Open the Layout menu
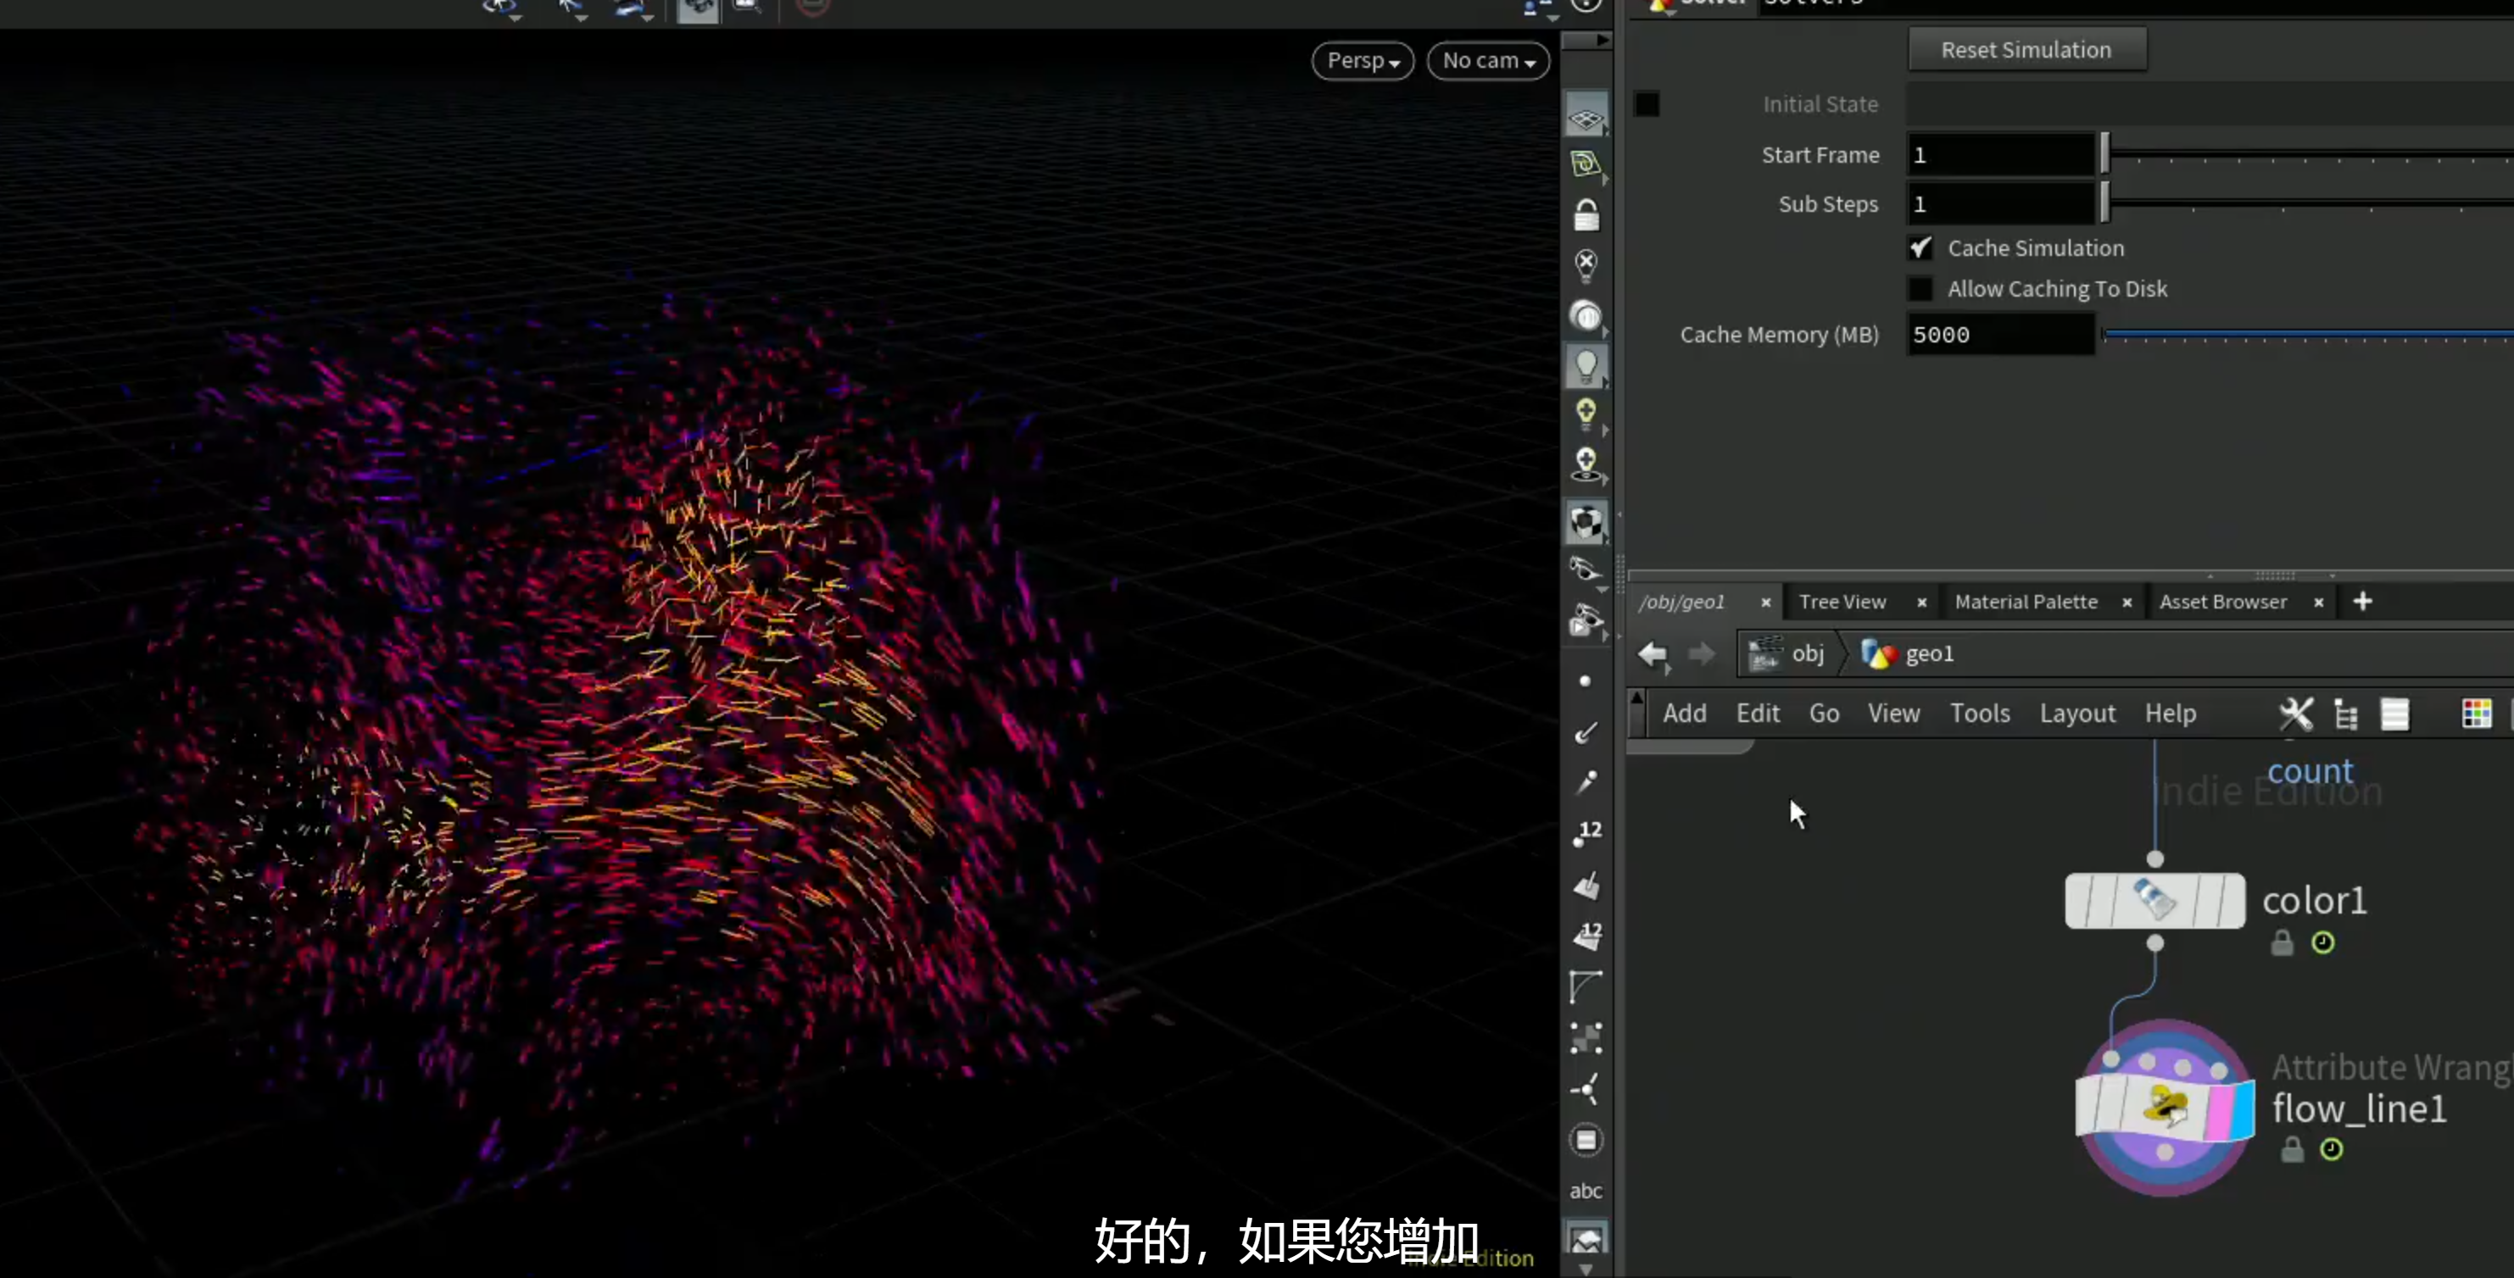 (x=2076, y=713)
